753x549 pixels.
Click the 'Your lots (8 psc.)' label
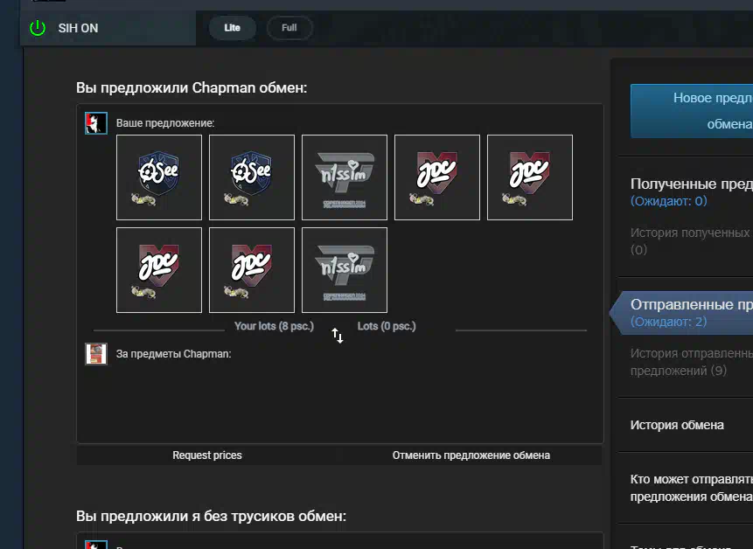point(274,326)
